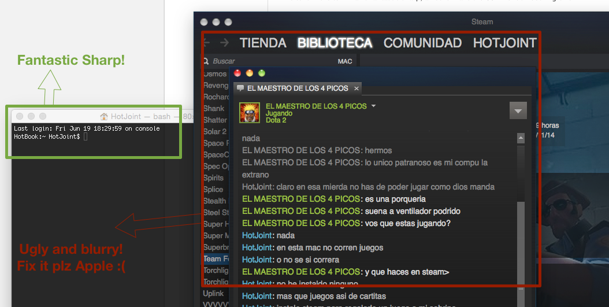Click the speech bubble icon on the chat tab
The image size is (609, 307).
(x=240, y=88)
